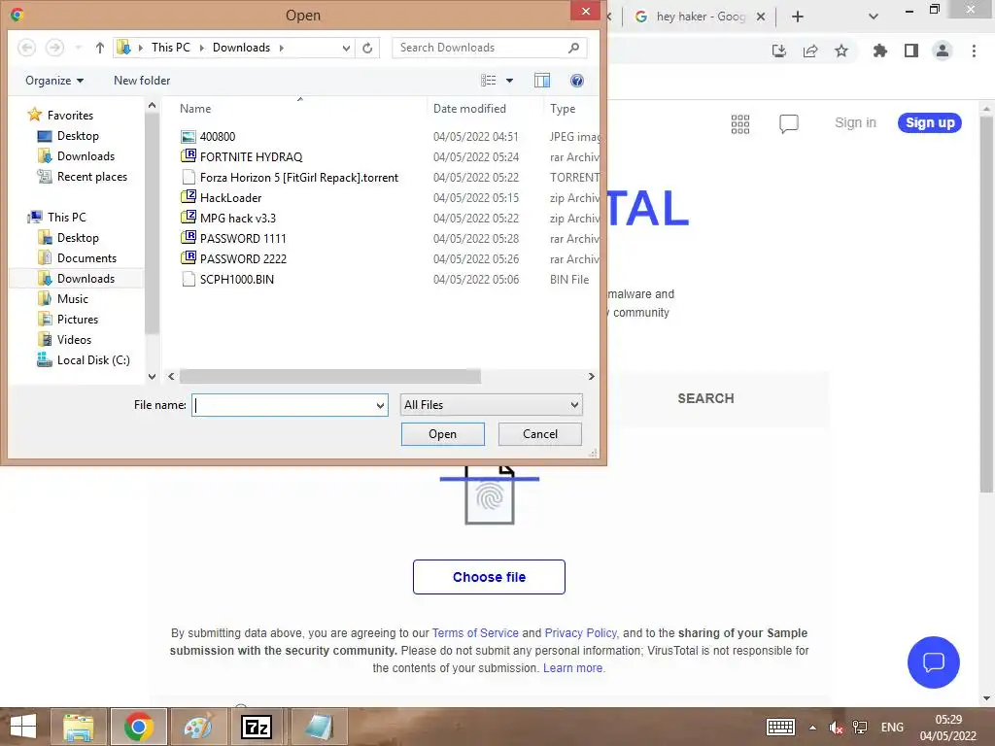
Task: Click the forward arrow in the Open dialog
Action: (x=55, y=48)
